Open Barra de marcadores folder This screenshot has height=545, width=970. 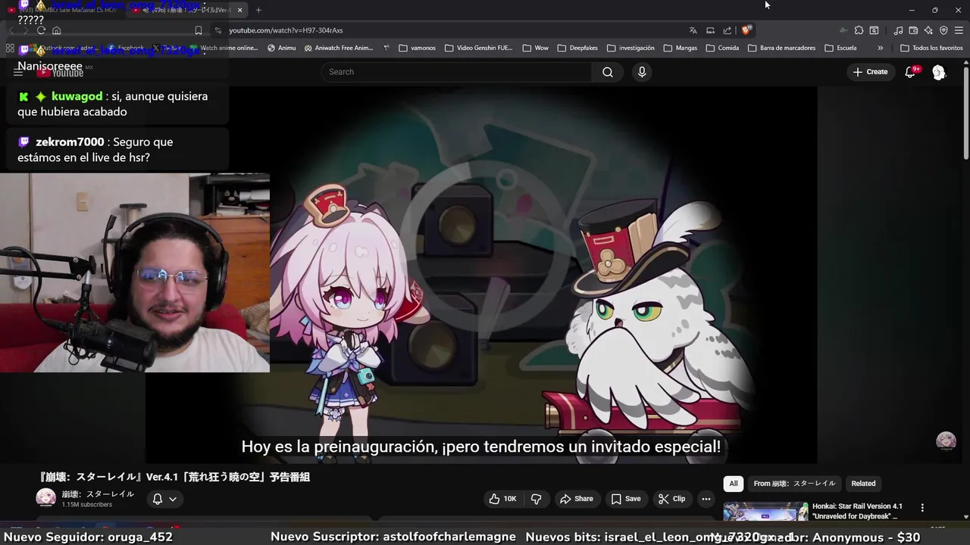[781, 48]
